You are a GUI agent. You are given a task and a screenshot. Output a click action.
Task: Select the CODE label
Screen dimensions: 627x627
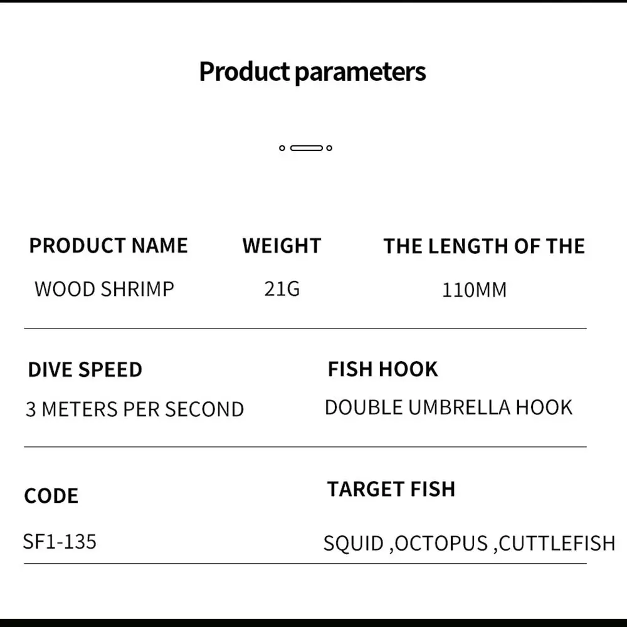tap(51, 496)
